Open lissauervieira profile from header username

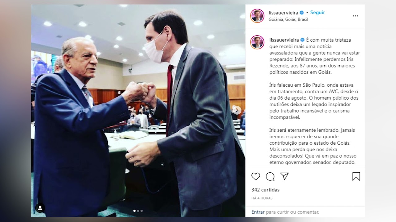click(283, 13)
